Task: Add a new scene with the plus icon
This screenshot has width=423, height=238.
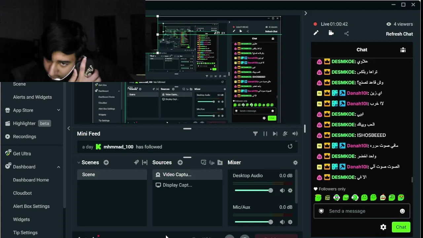Action: (106, 162)
